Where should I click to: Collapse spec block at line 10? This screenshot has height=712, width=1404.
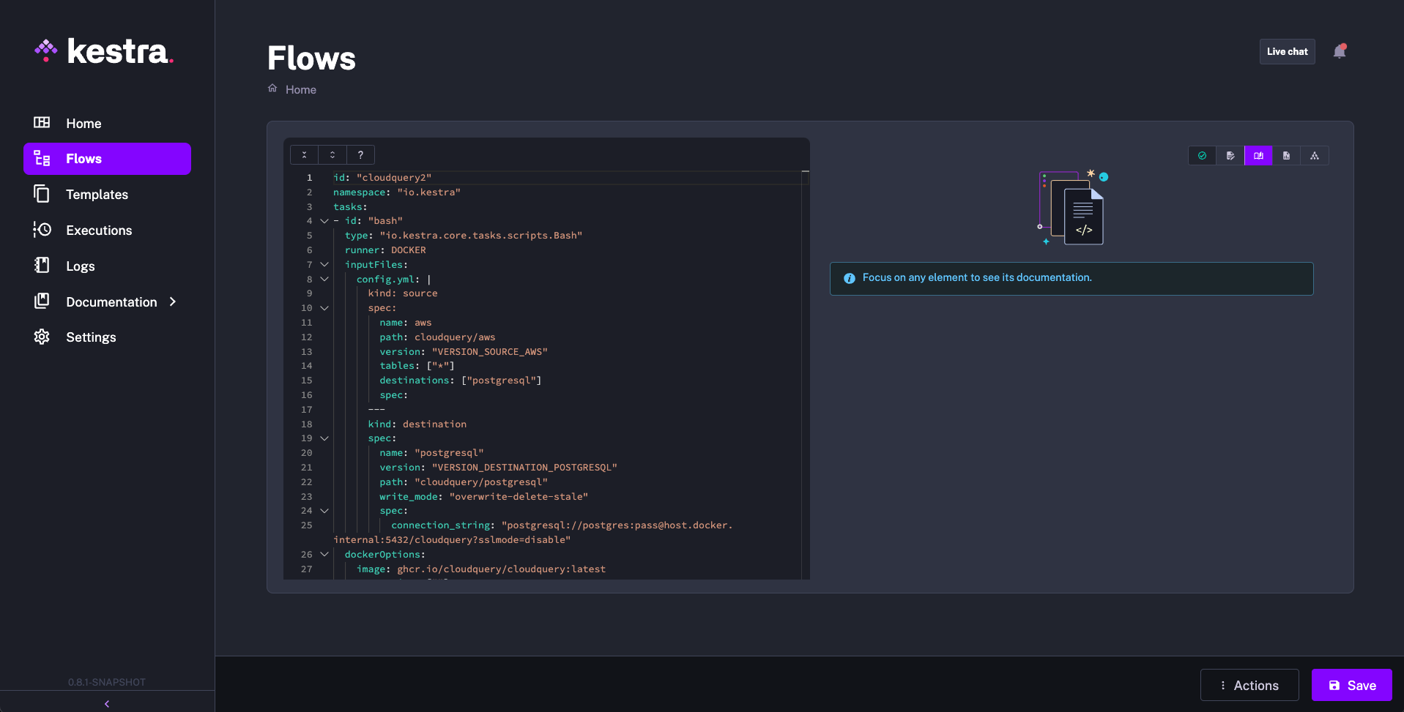coord(324,308)
